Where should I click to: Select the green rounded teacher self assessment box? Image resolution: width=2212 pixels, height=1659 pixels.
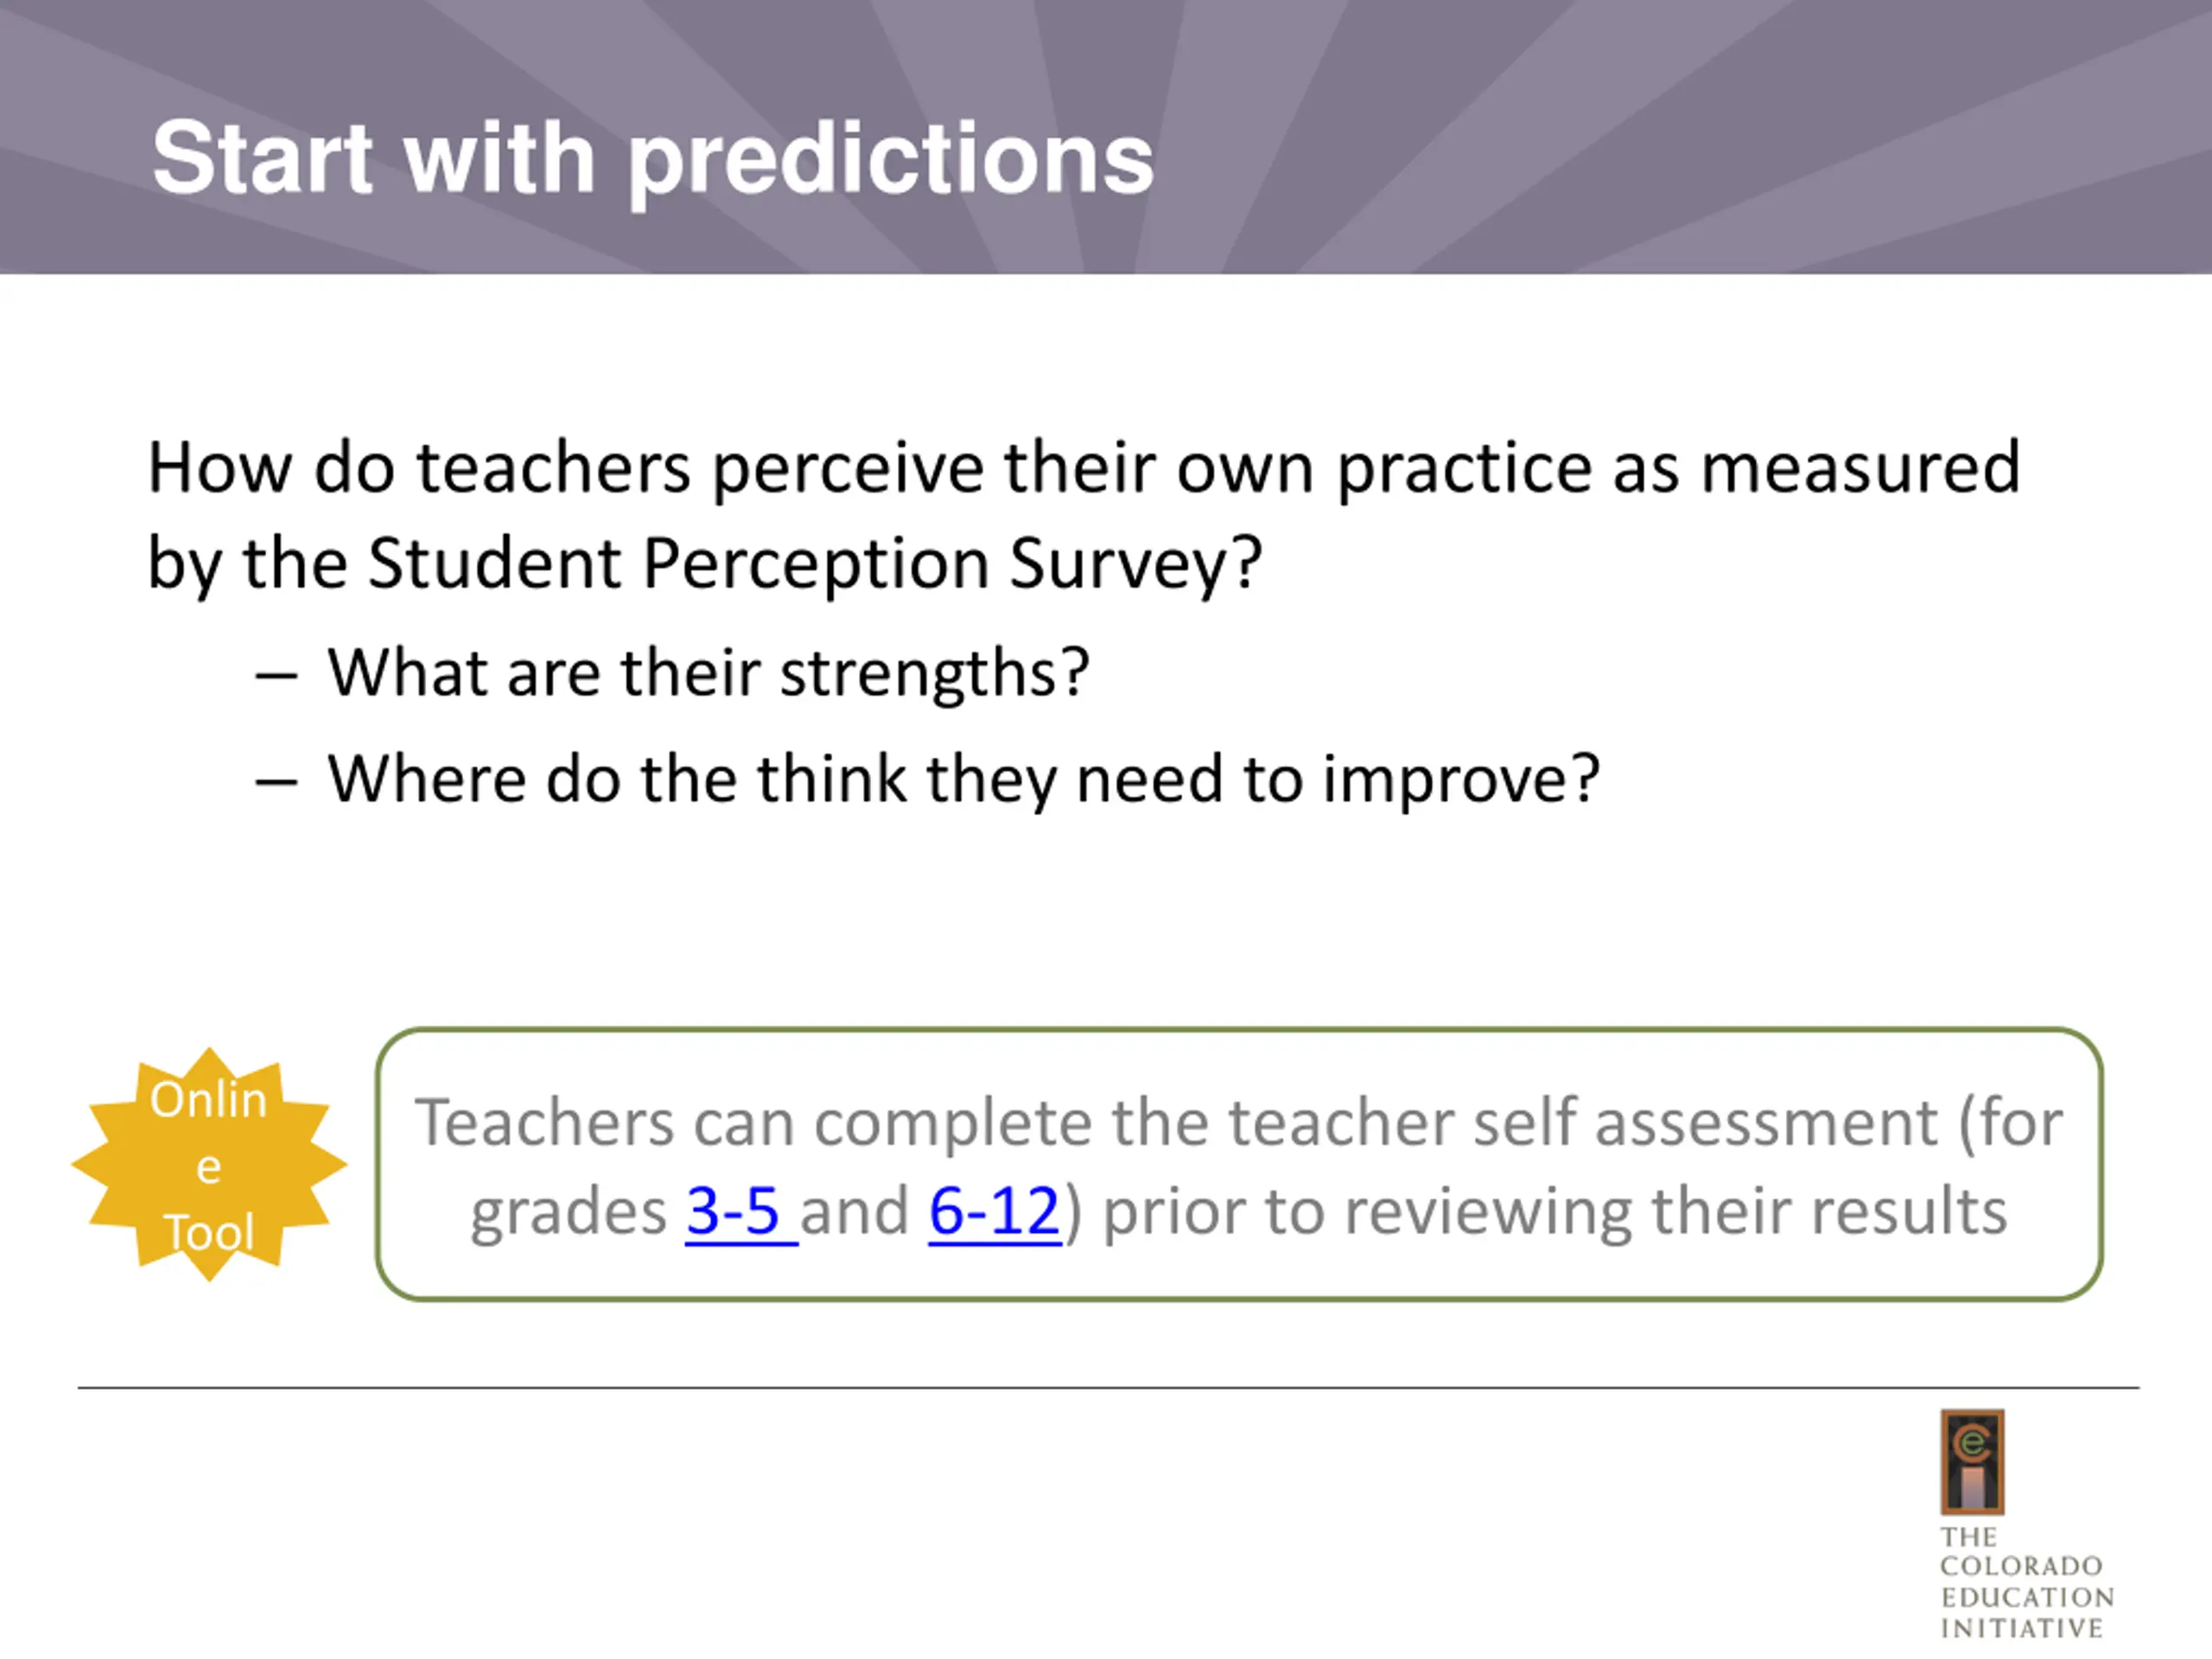pos(1239,1164)
